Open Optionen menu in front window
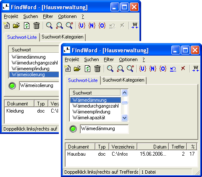The image size is (202, 177). (128, 59)
